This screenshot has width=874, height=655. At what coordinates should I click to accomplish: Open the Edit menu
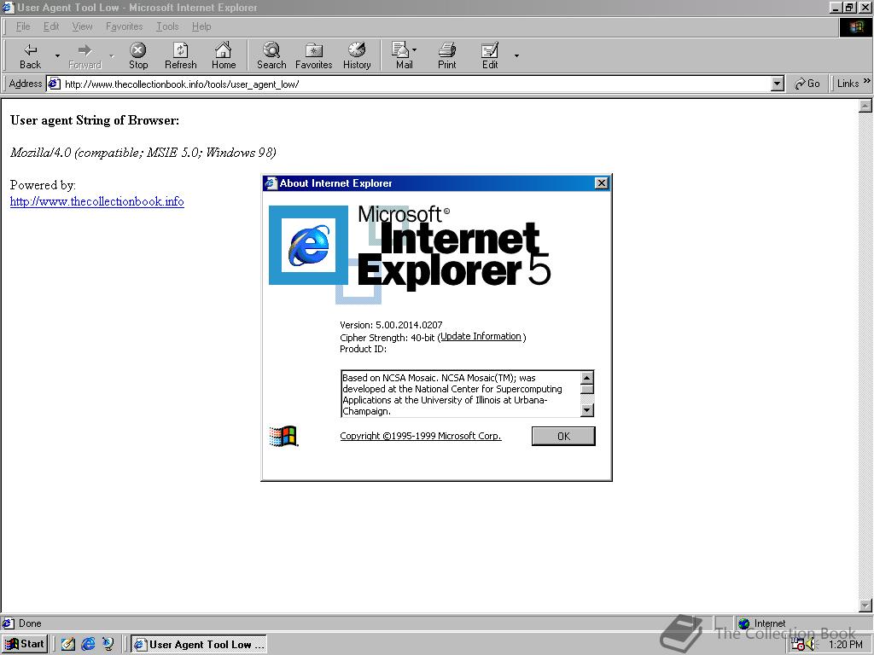click(x=51, y=26)
